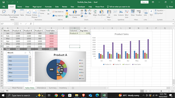This screenshot has width=175, height=98.
Task: Adjust the zoom slider
Action: (161, 91)
